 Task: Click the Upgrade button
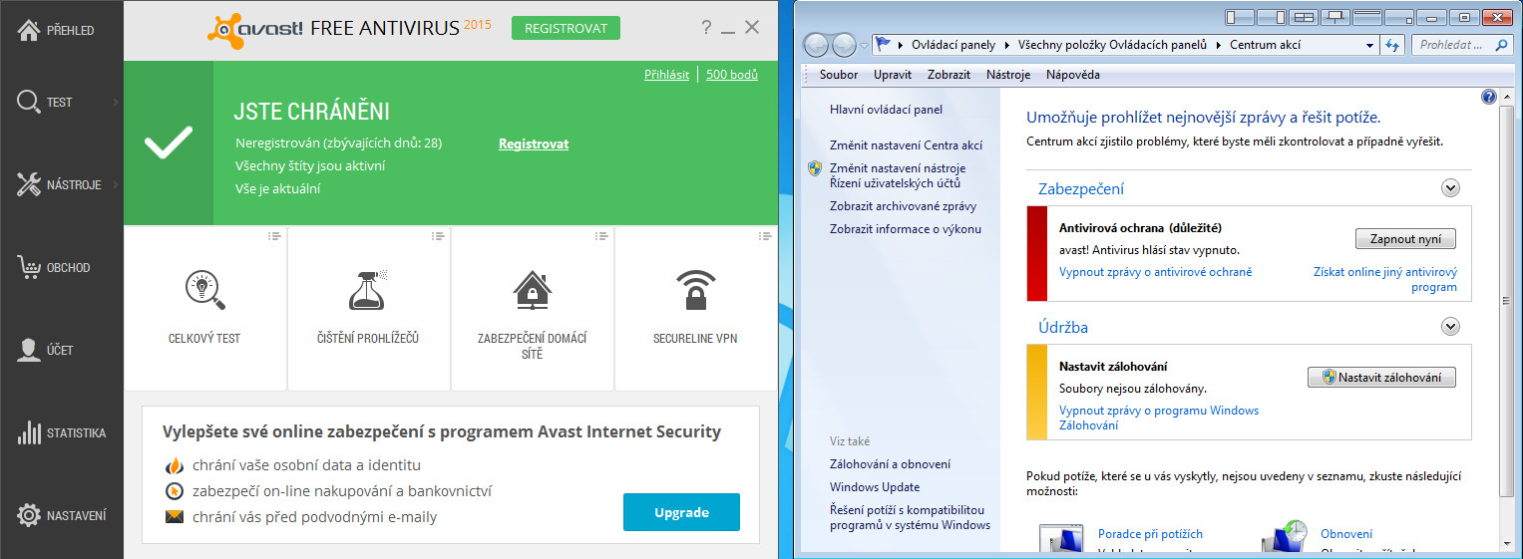point(681,512)
